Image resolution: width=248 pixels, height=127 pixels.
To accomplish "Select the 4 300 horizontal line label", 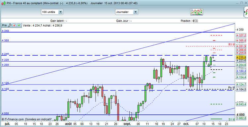I will pos(5,40).
